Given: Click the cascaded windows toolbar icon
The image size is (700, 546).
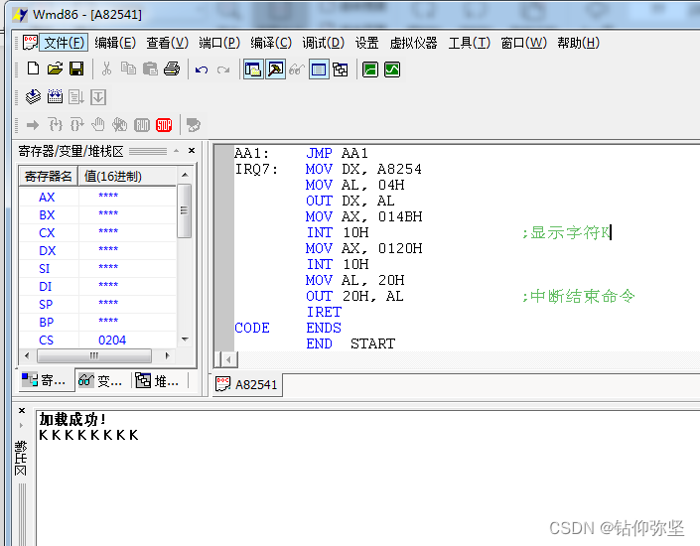Looking at the screenshot, I should [x=341, y=69].
